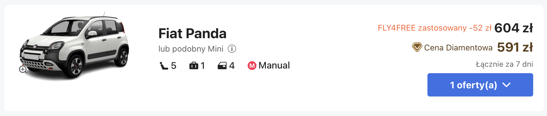
Task: Click the 'Łącznie za 7 dni' text
Action: [x=504, y=64]
